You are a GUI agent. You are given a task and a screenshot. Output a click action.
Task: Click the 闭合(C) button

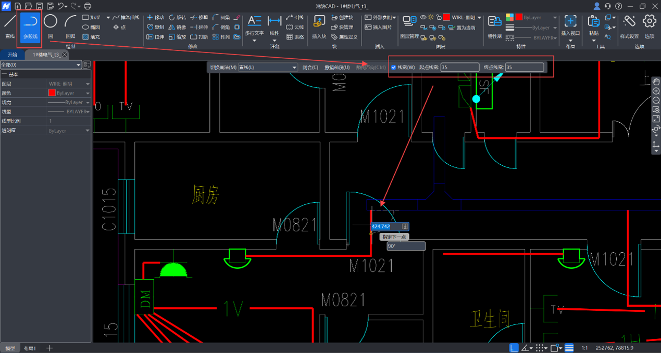[310, 68]
